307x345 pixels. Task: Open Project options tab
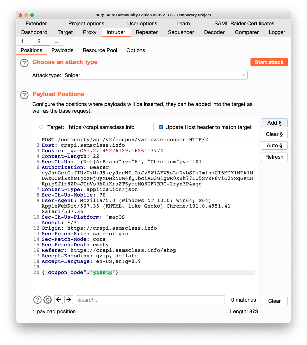tap(86, 24)
